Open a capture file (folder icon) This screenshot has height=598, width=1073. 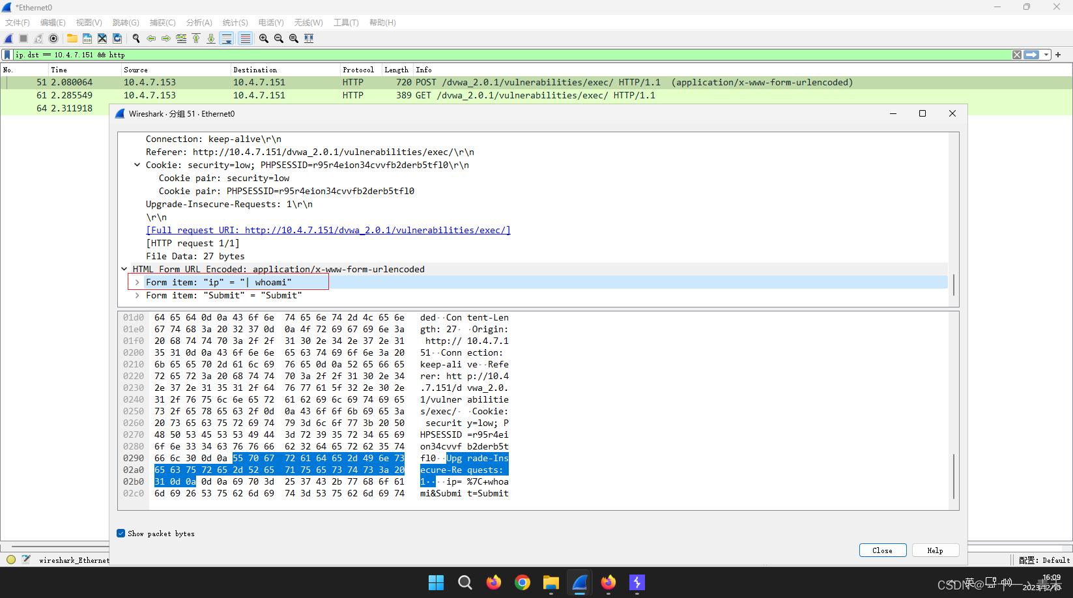click(72, 38)
